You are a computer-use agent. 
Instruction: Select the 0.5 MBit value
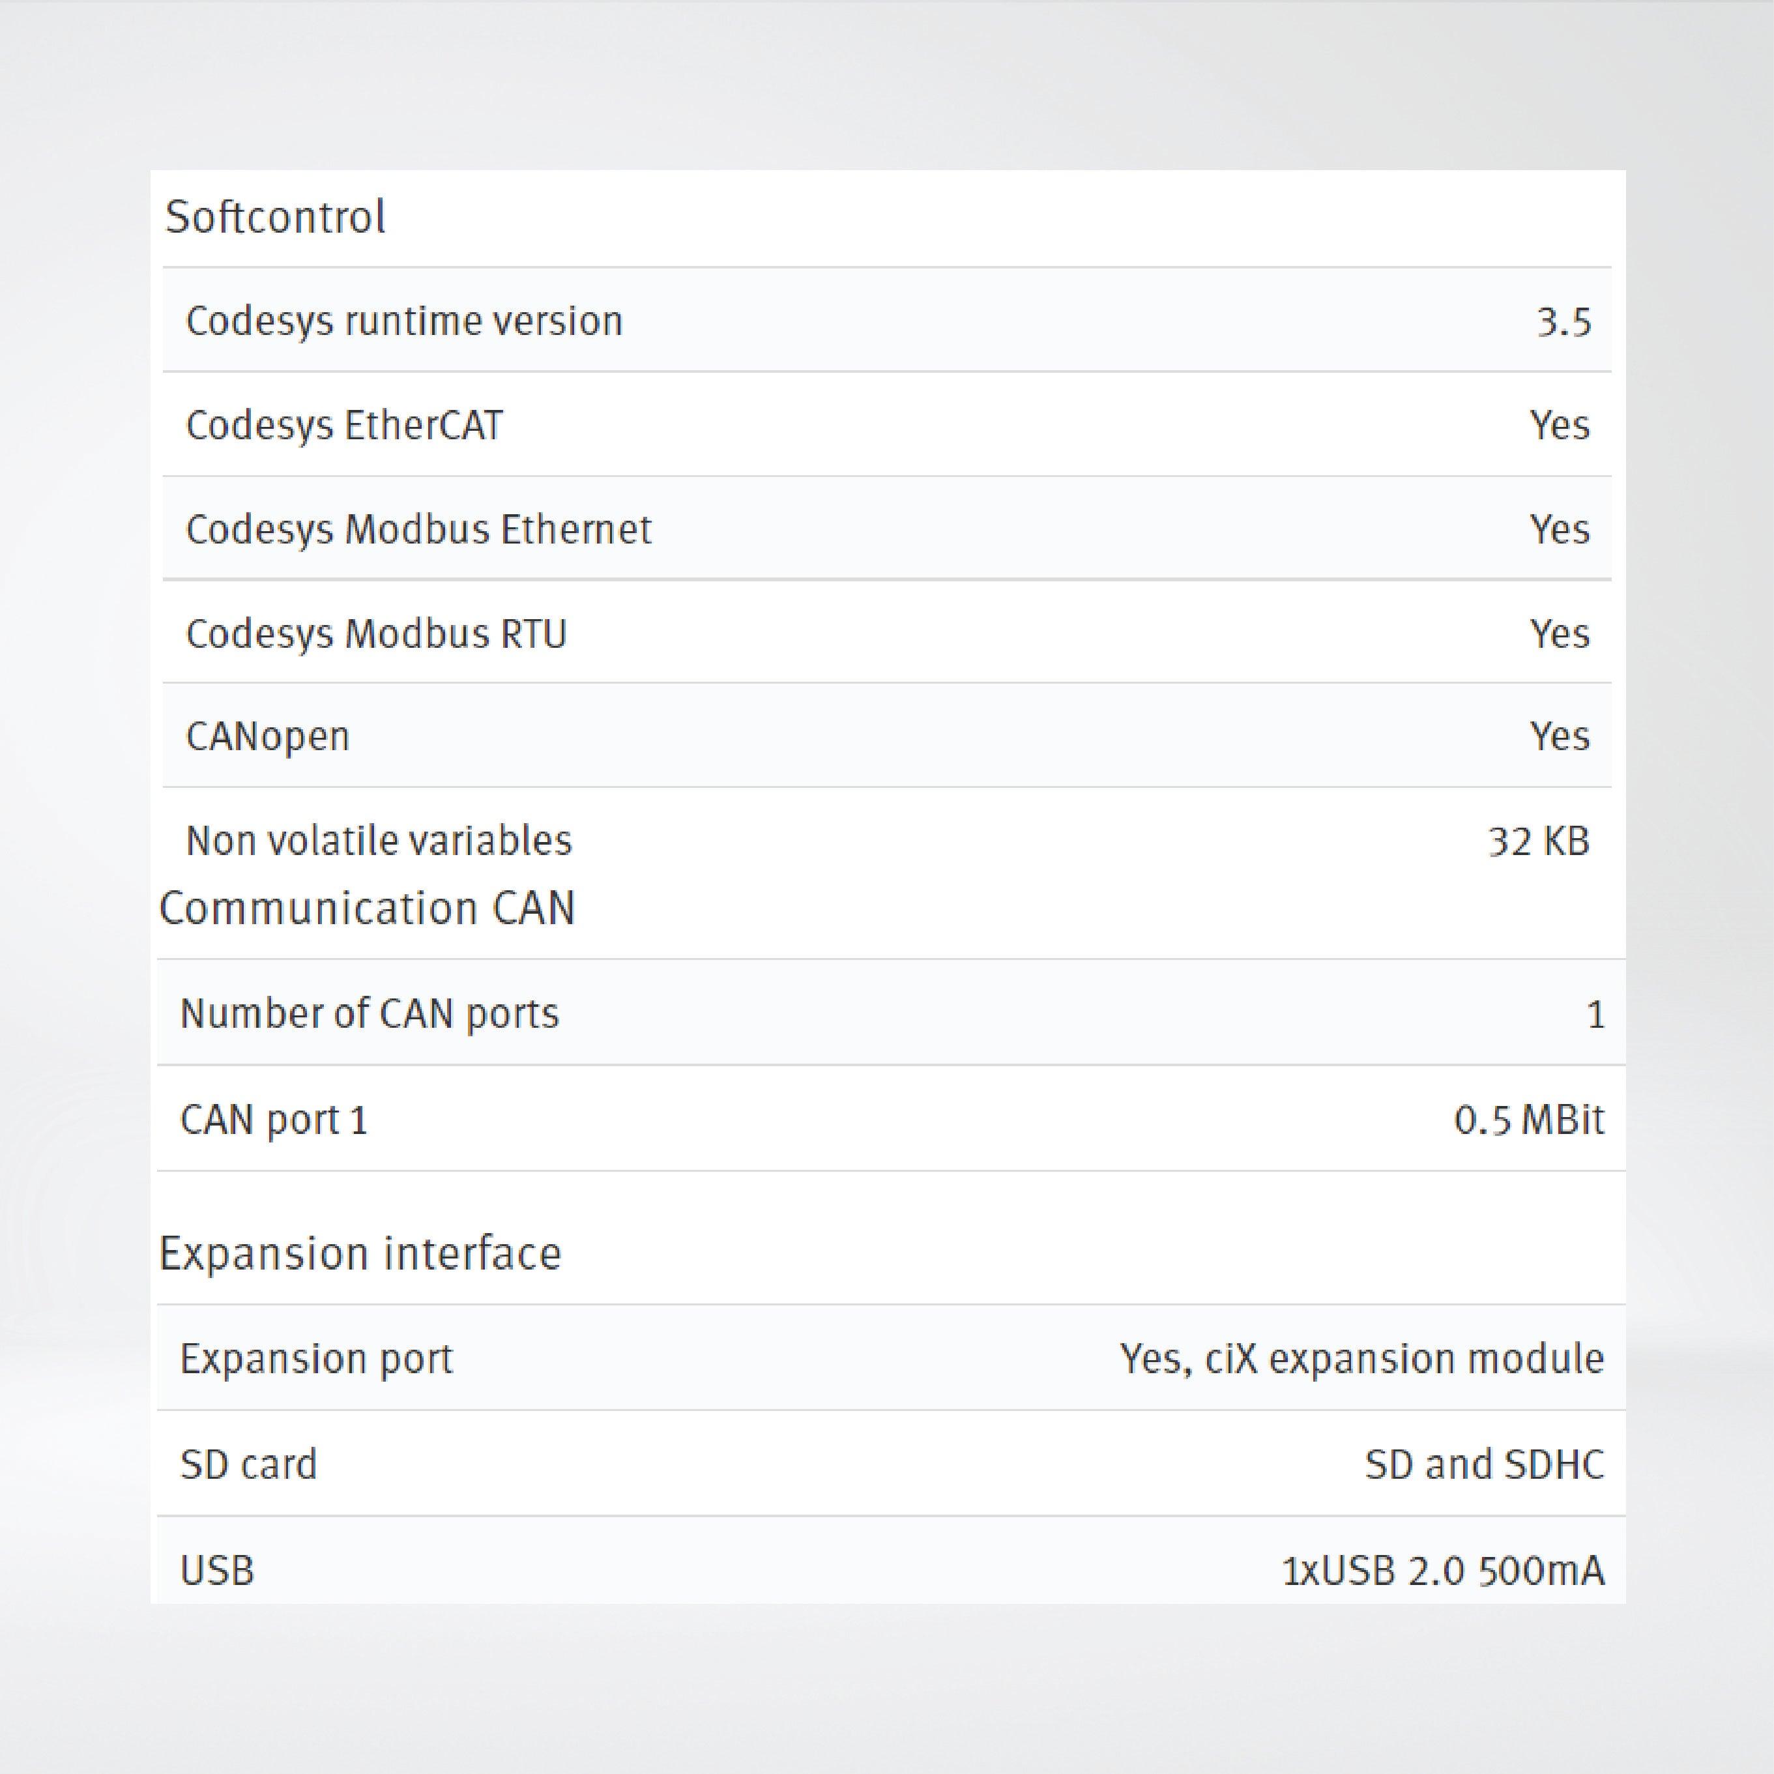click(1529, 1120)
